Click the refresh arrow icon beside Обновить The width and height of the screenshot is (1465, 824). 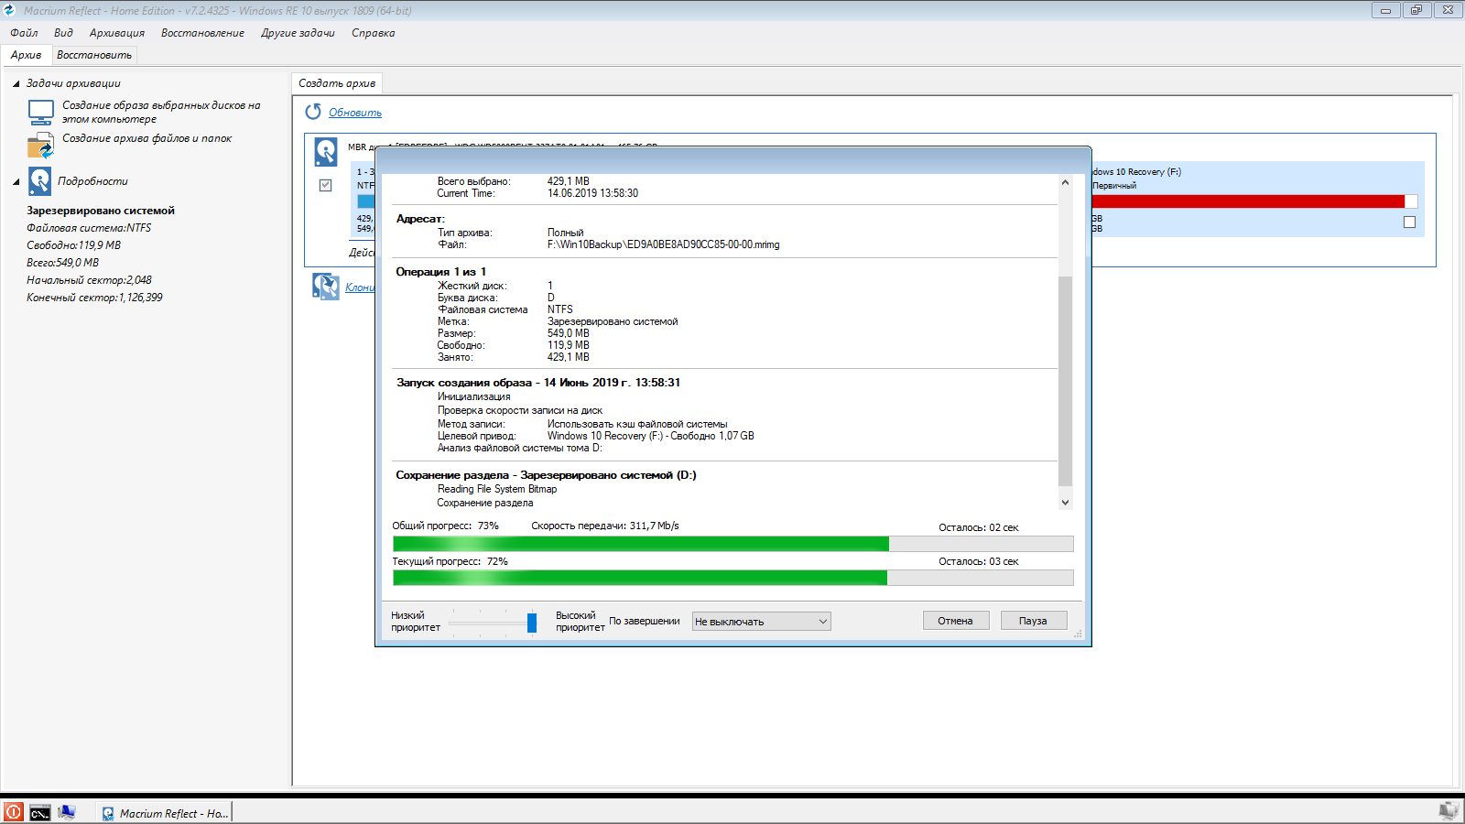click(313, 112)
